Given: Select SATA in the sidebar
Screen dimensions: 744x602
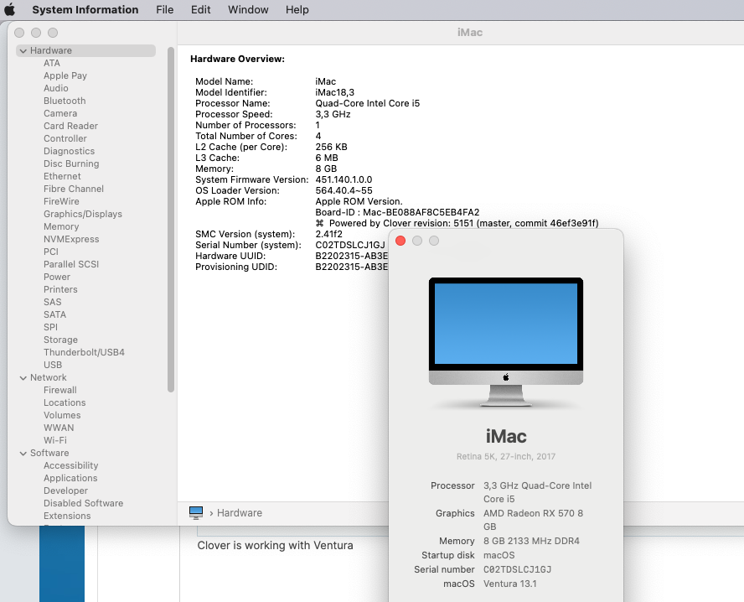Looking at the screenshot, I should pyautogui.click(x=54, y=314).
